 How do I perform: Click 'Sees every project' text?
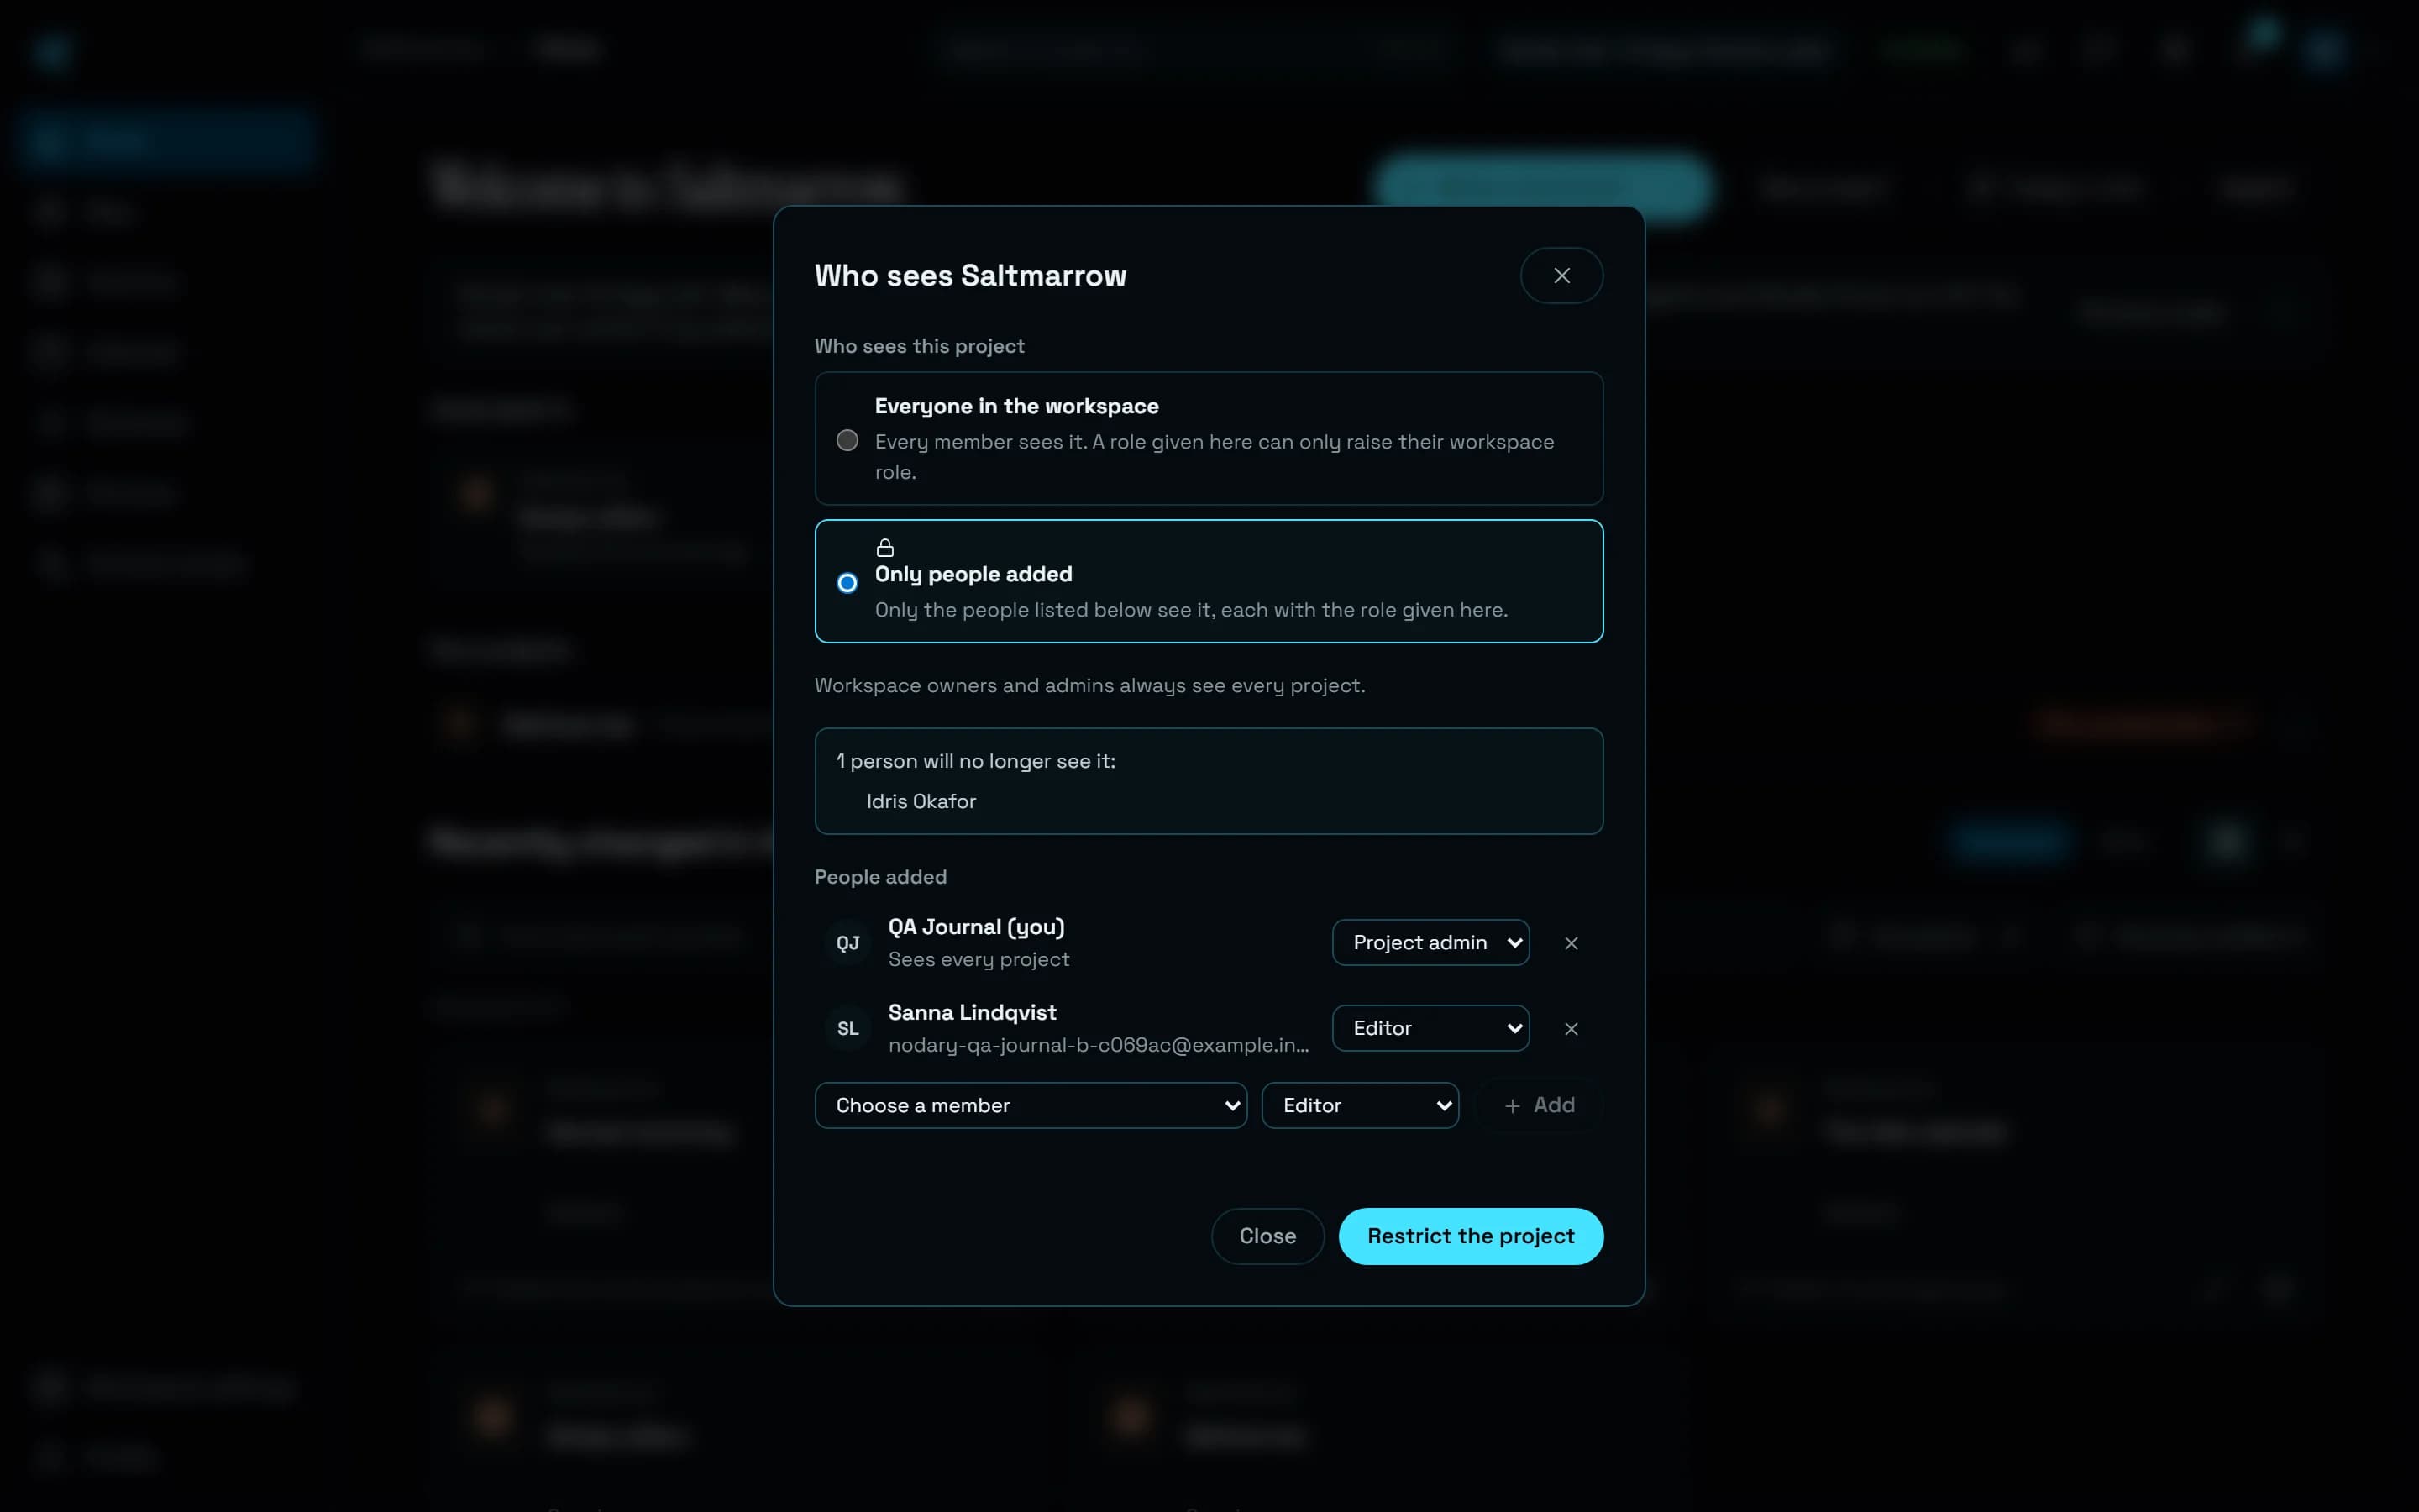coord(979,959)
